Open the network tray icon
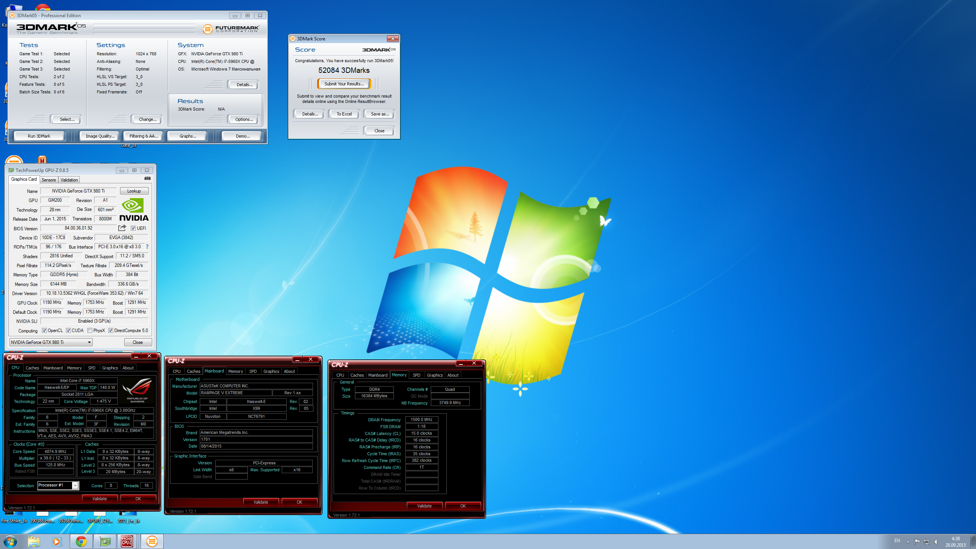976x549 pixels. pos(926,541)
